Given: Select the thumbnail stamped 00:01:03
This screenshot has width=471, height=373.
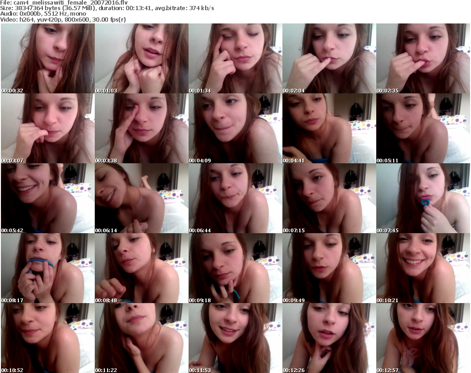Looking at the screenshot, I should [x=142, y=58].
